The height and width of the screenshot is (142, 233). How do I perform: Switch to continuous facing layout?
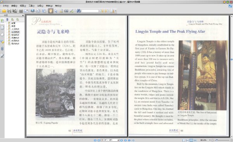(195, 140)
